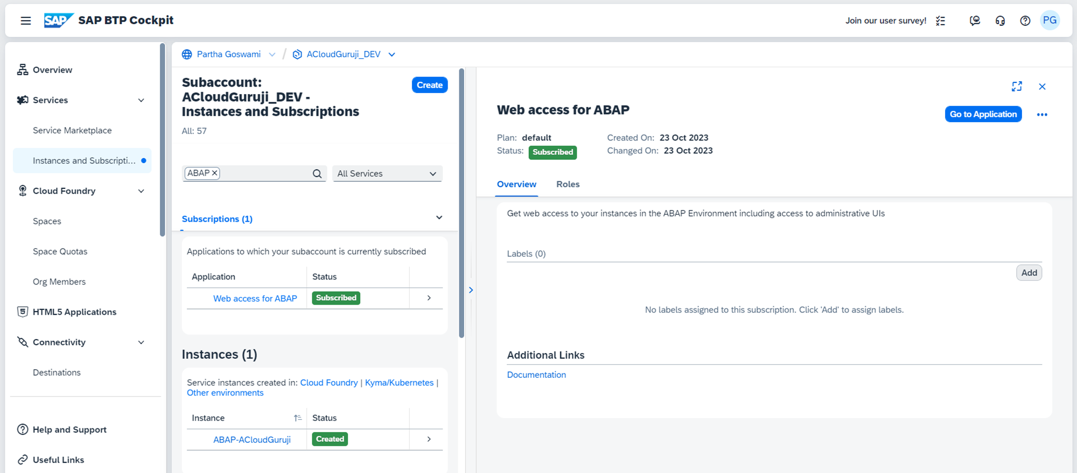The height and width of the screenshot is (473, 1077).
Task: Switch to the Roles tab
Action: [x=568, y=184]
